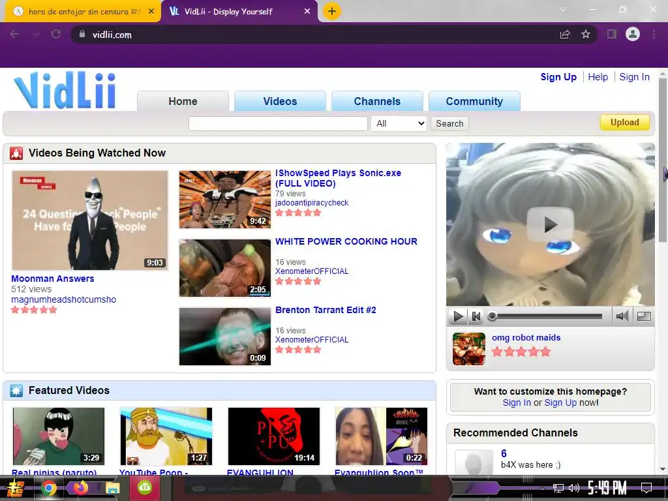This screenshot has width=668, height=501.
Task: Open the omg robot maids video link
Action: pyautogui.click(x=526, y=337)
